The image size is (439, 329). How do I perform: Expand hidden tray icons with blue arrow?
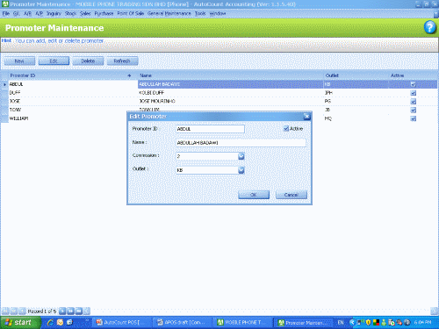pos(352,322)
